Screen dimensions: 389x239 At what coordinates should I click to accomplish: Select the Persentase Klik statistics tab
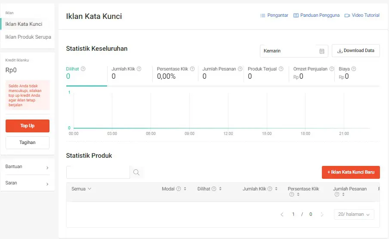(176, 73)
